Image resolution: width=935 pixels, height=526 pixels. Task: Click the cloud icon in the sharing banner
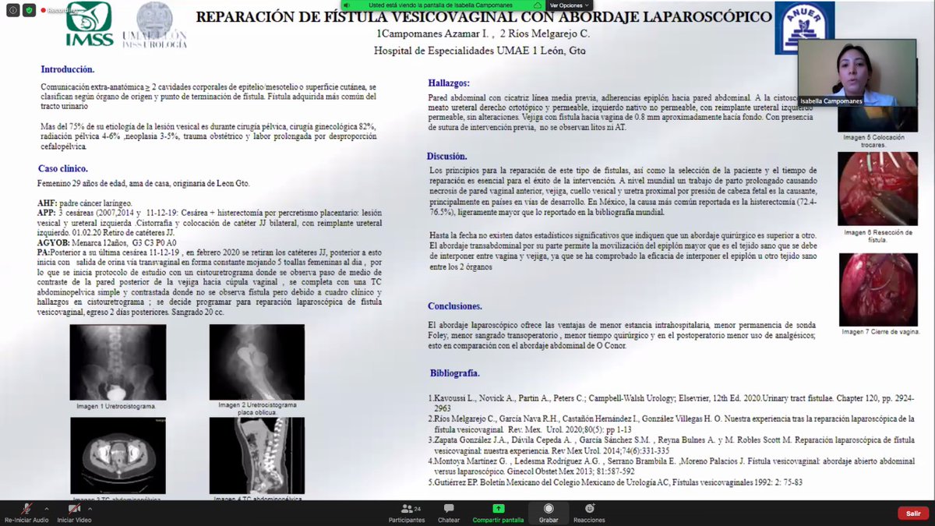[x=538, y=5]
